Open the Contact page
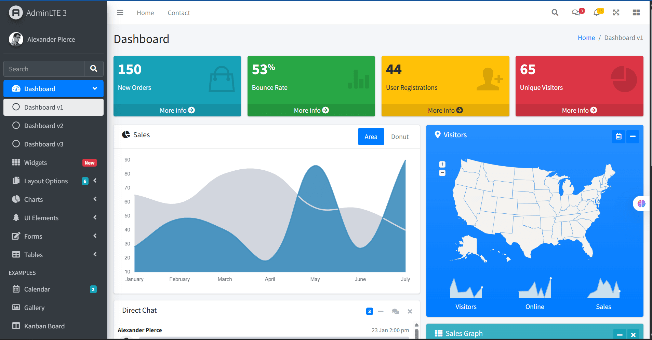The image size is (652, 340). 178,13
